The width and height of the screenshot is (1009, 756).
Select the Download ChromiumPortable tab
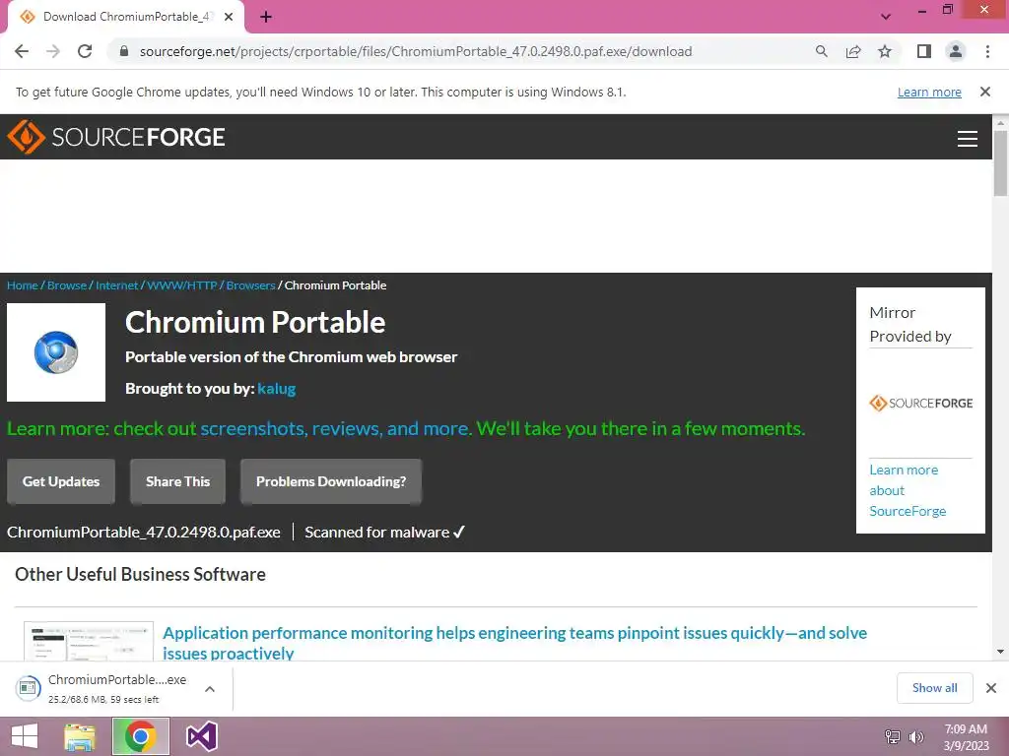click(x=126, y=18)
